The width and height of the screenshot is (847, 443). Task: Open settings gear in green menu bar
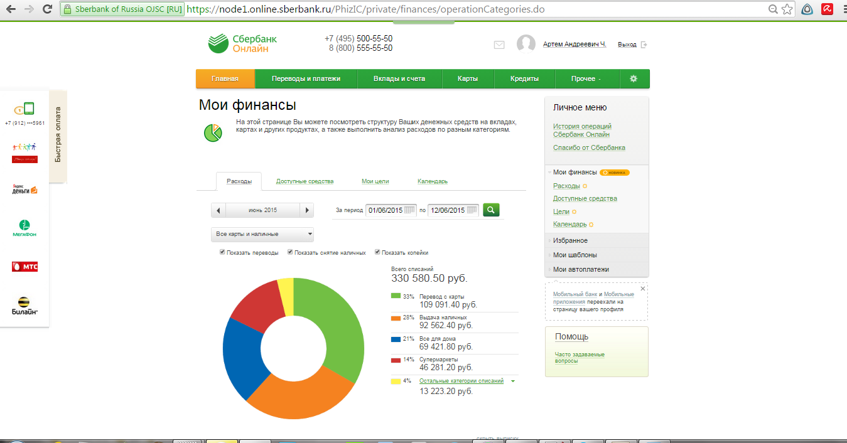tap(634, 79)
